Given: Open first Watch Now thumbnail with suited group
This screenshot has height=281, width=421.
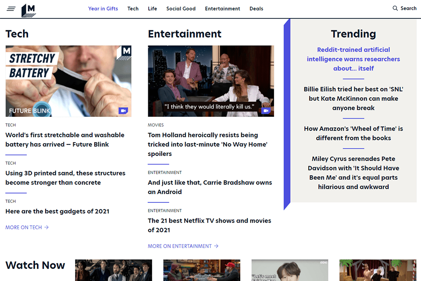Looking at the screenshot, I should (114, 270).
